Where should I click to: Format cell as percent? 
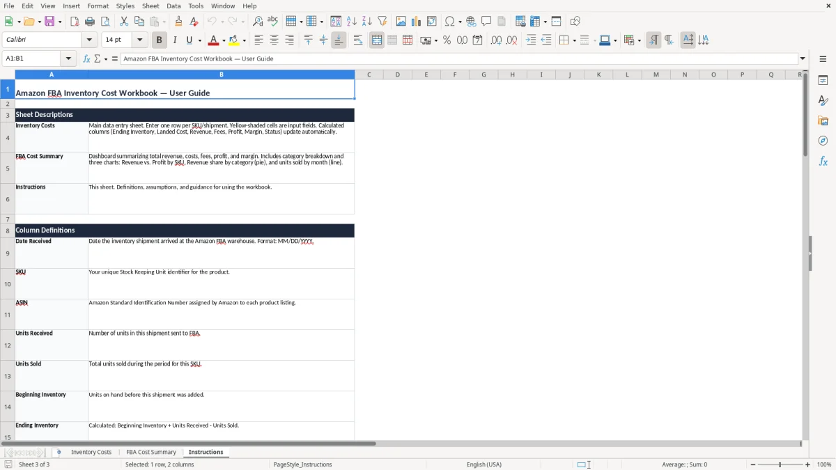coord(447,40)
